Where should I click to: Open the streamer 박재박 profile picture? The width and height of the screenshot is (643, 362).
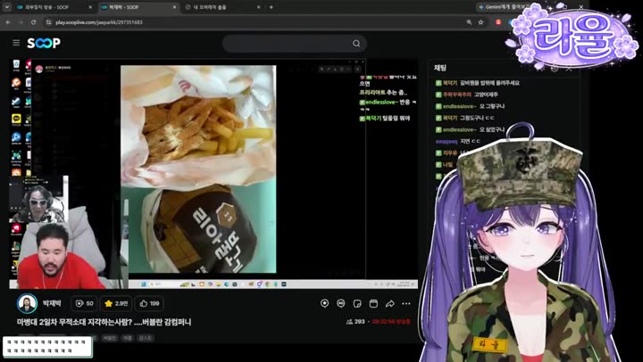pyautogui.click(x=27, y=303)
